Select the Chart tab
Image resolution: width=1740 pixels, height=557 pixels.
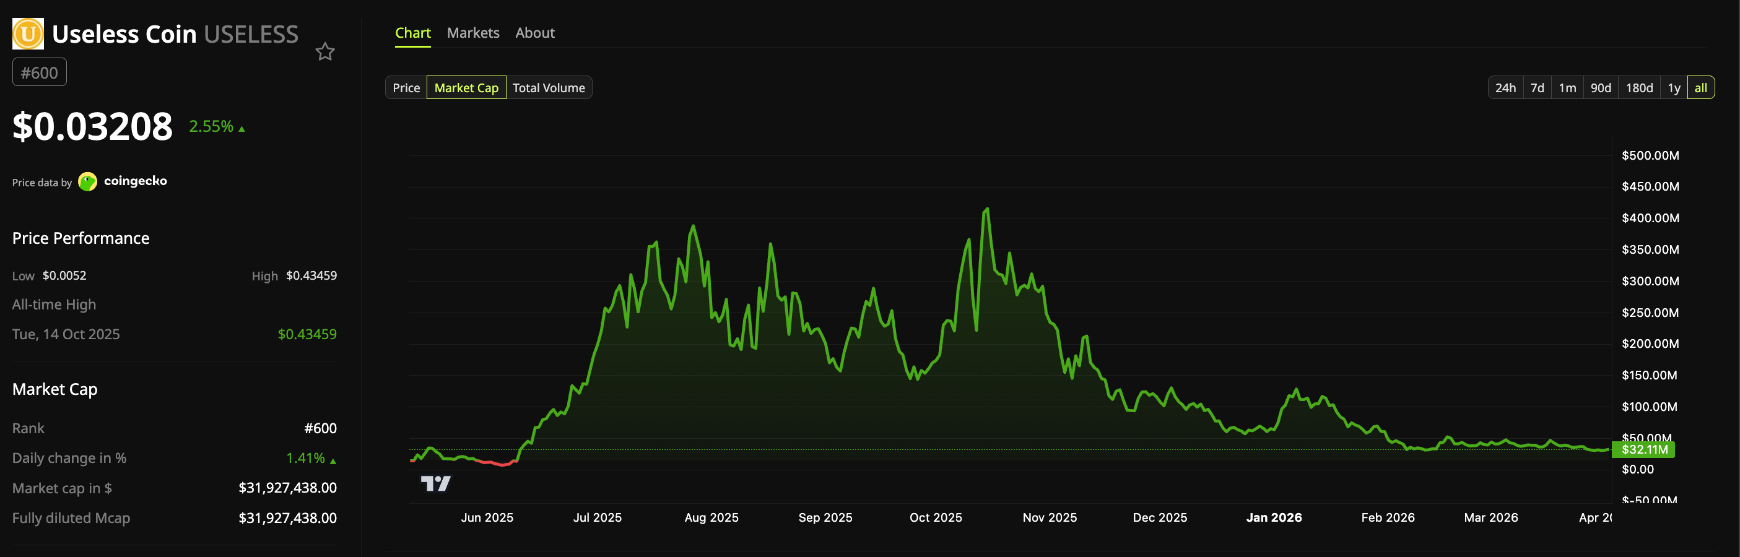pyautogui.click(x=412, y=33)
